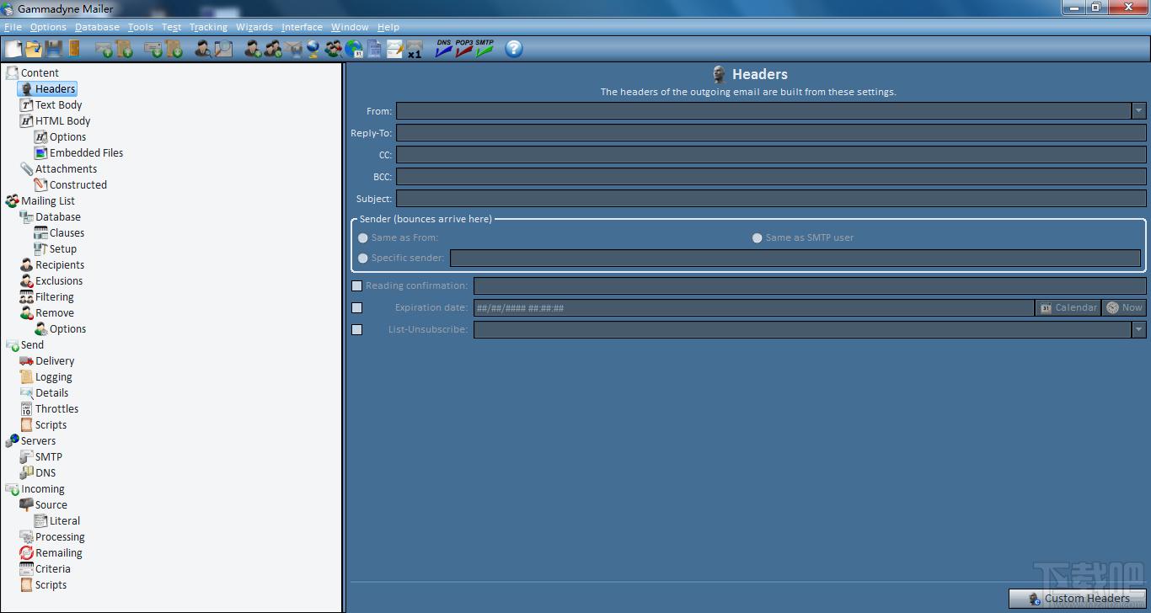The width and height of the screenshot is (1151, 613).
Task: Open the Database menu in menu bar
Action: tap(97, 27)
